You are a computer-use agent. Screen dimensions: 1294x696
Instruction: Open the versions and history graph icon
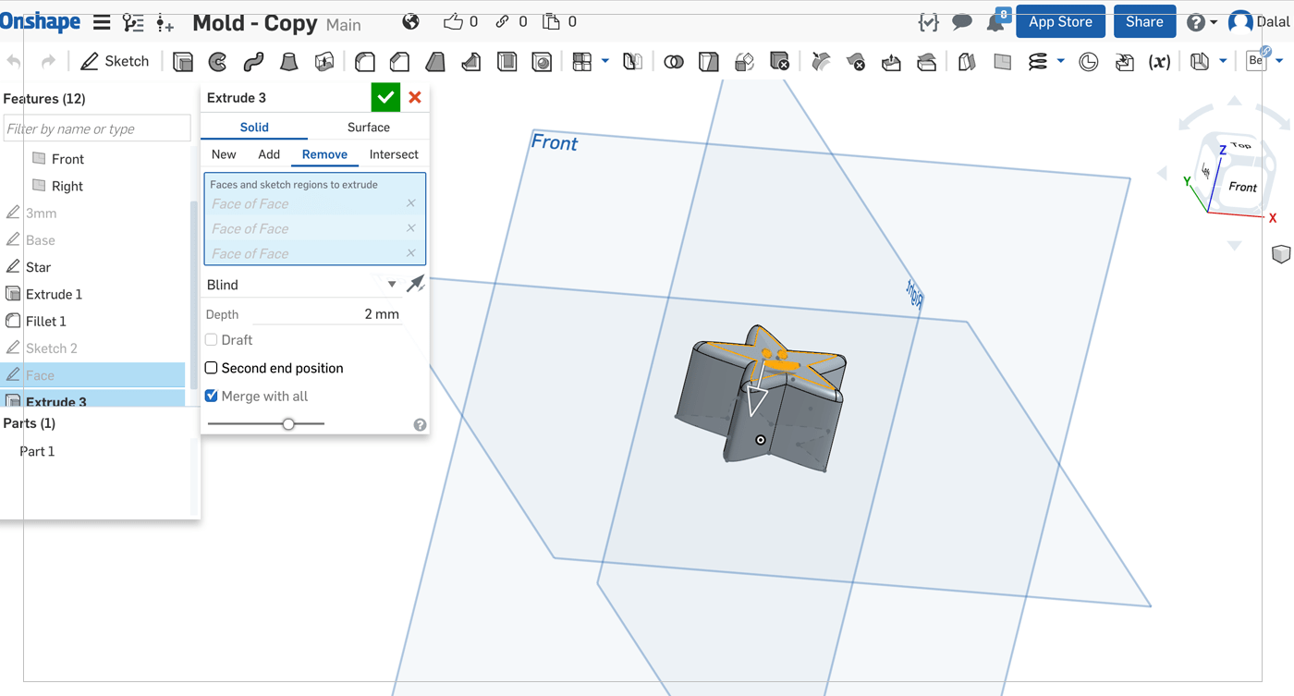tap(133, 23)
